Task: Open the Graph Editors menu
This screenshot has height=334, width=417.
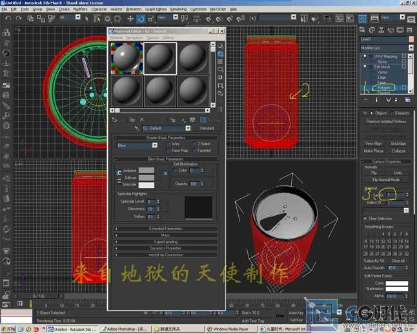Action: click(x=156, y=9)
